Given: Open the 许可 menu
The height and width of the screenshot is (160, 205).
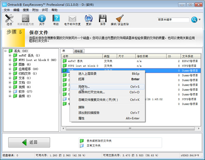Looking at the screenshot, I should (x=45, y=10).
